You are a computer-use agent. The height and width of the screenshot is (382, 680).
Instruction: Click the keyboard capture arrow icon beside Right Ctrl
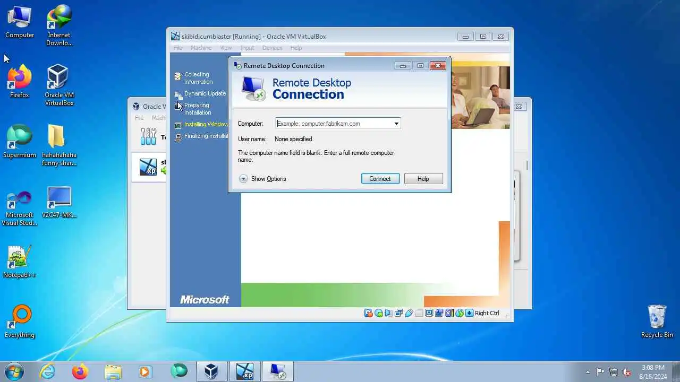click(x=470, y=313)
